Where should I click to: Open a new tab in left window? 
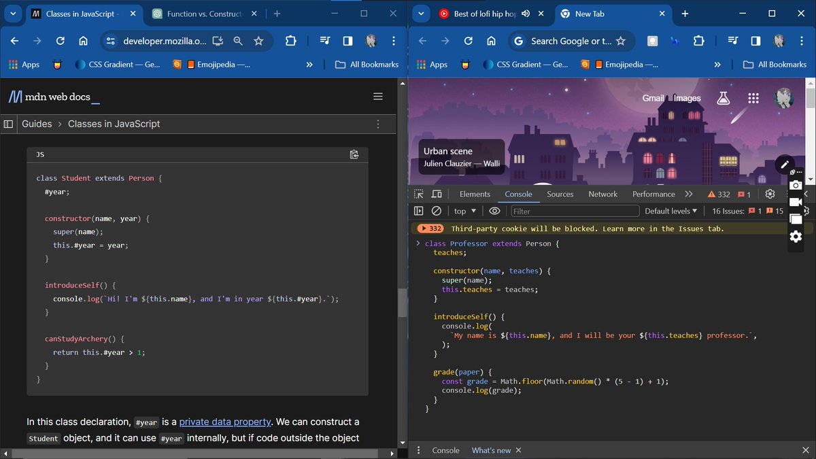click(277, 14)
